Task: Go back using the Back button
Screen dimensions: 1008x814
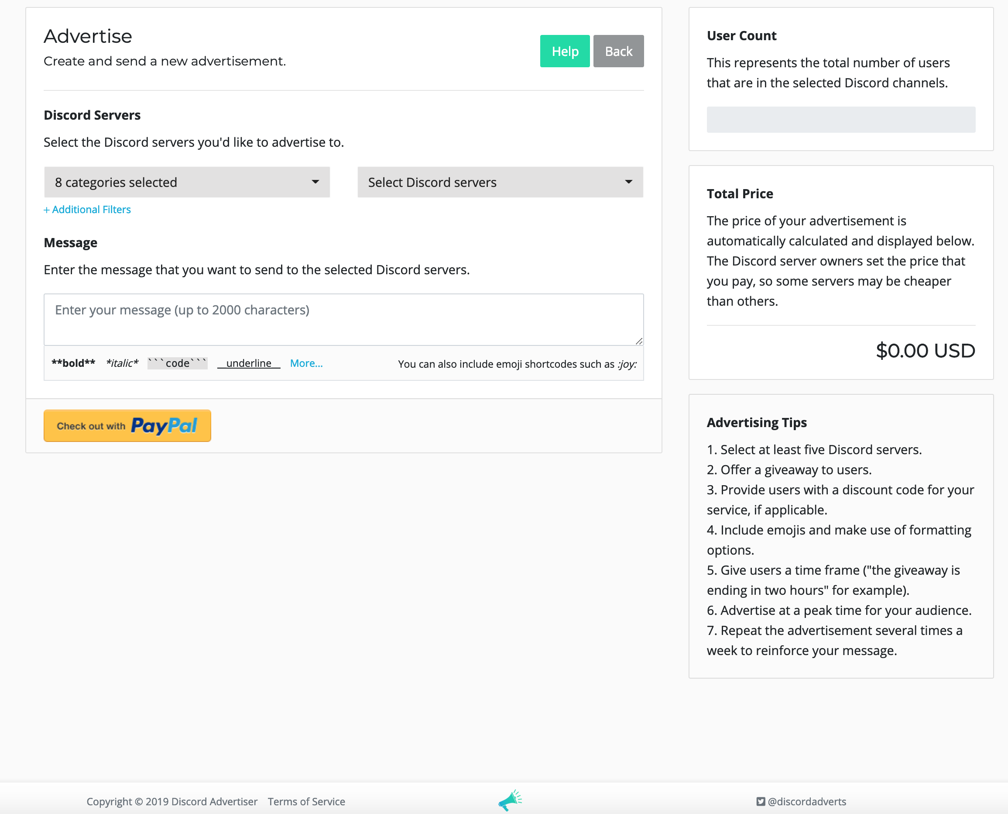Action: [x=619, y=51]
